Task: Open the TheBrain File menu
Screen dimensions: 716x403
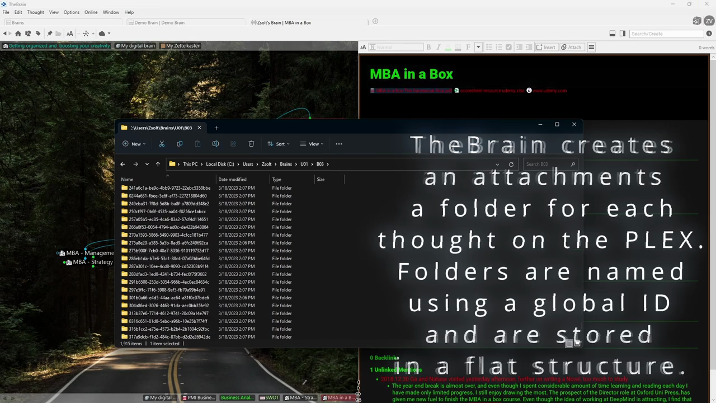Action: [6, 12]
